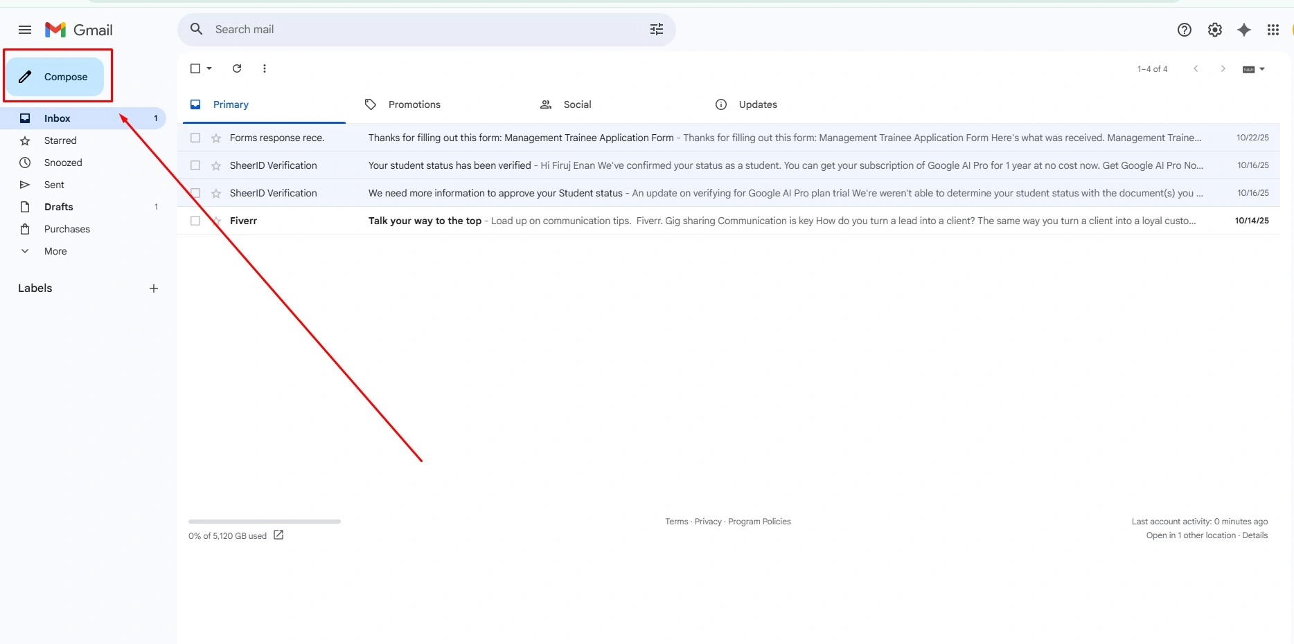Viewport: 1294px width, 644px height.
Task: Open Google apps grid icon
Action: (x=1273, y=30)
